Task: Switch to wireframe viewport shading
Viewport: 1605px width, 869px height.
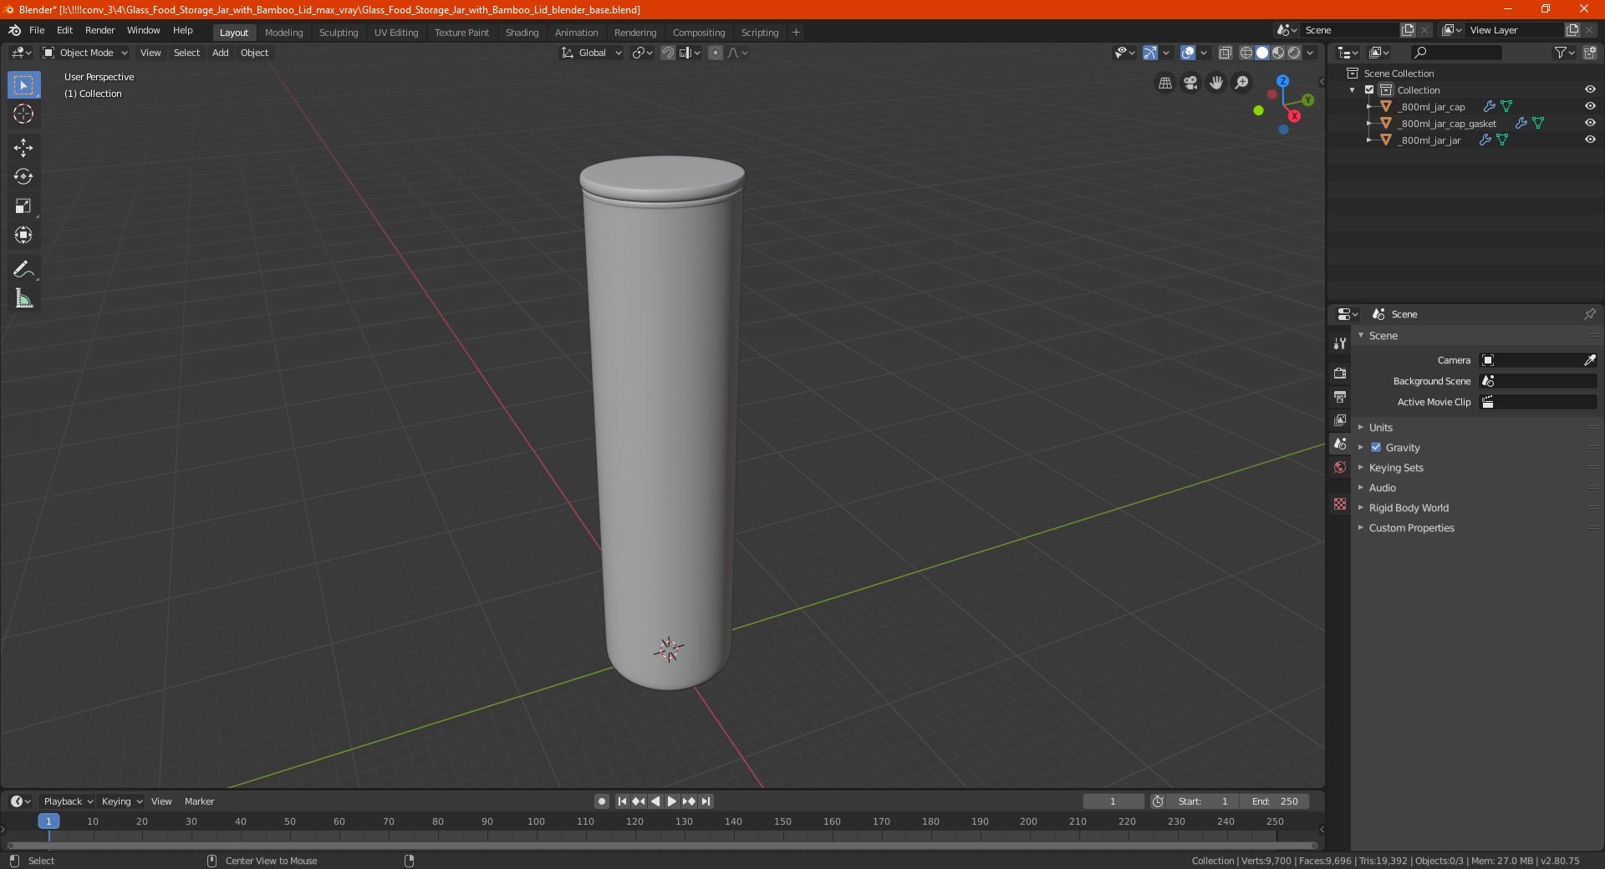Action: (1246, 53)
